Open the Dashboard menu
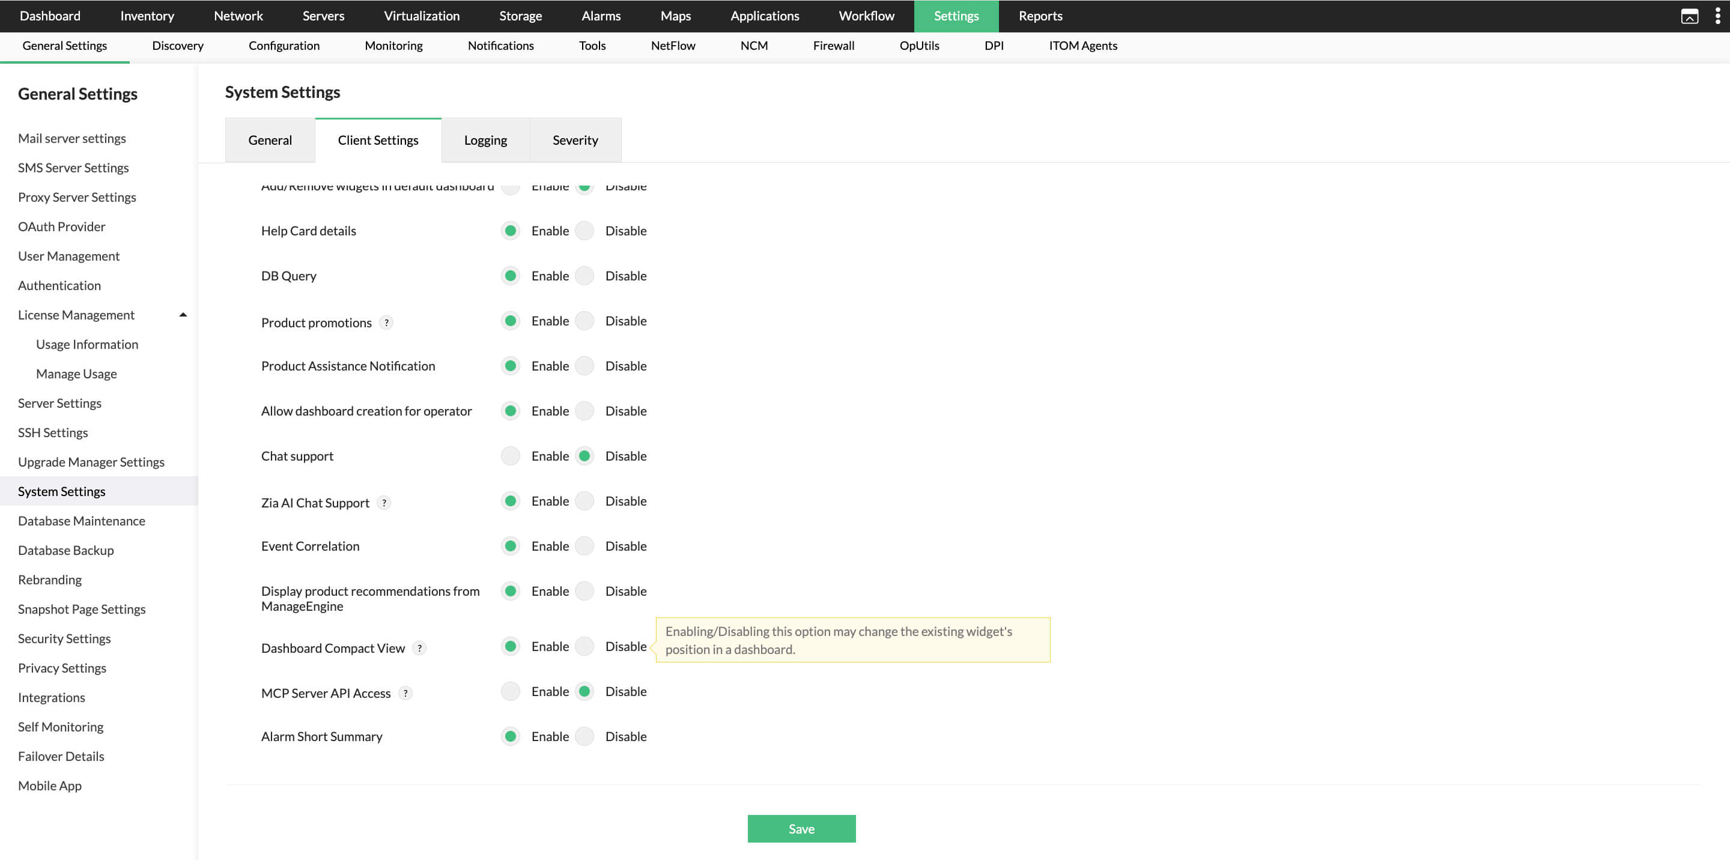 point(50,16)
